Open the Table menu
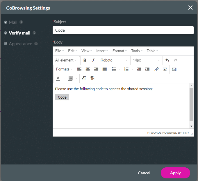This screenshot has height=181, width=198. (152, 51)
